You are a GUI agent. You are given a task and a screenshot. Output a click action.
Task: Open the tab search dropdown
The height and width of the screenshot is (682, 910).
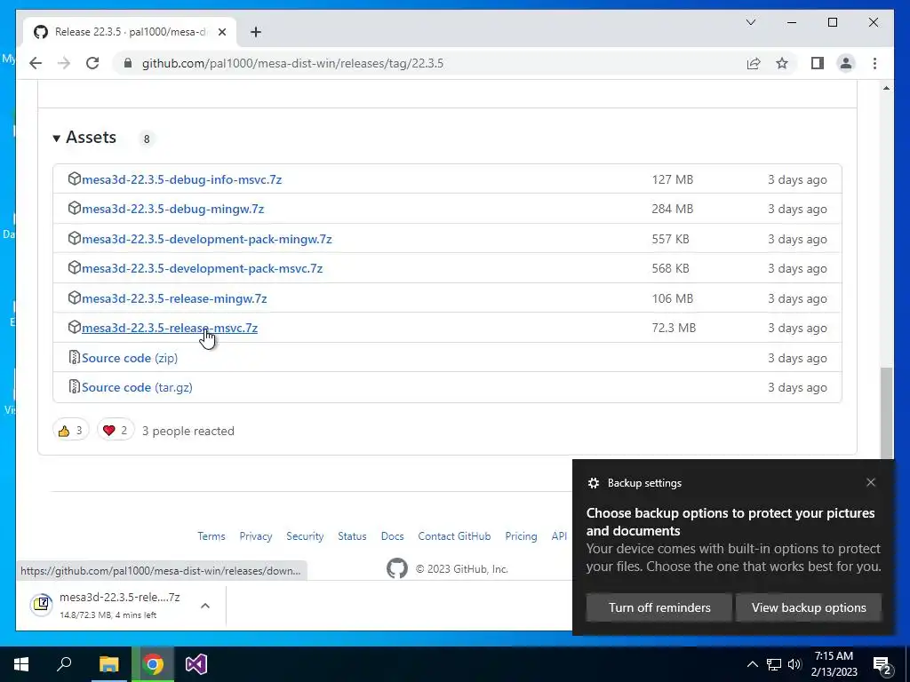point(751,22)
